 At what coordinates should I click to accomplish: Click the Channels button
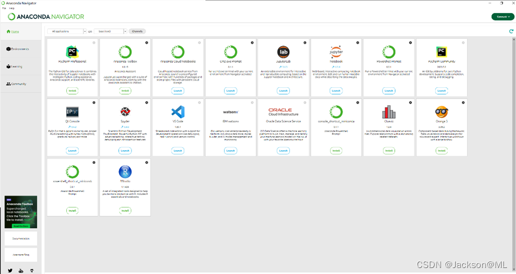point(138,31)
